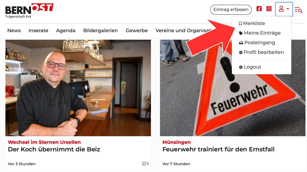Click the Eintrag erfassen button

pos(231,10)
